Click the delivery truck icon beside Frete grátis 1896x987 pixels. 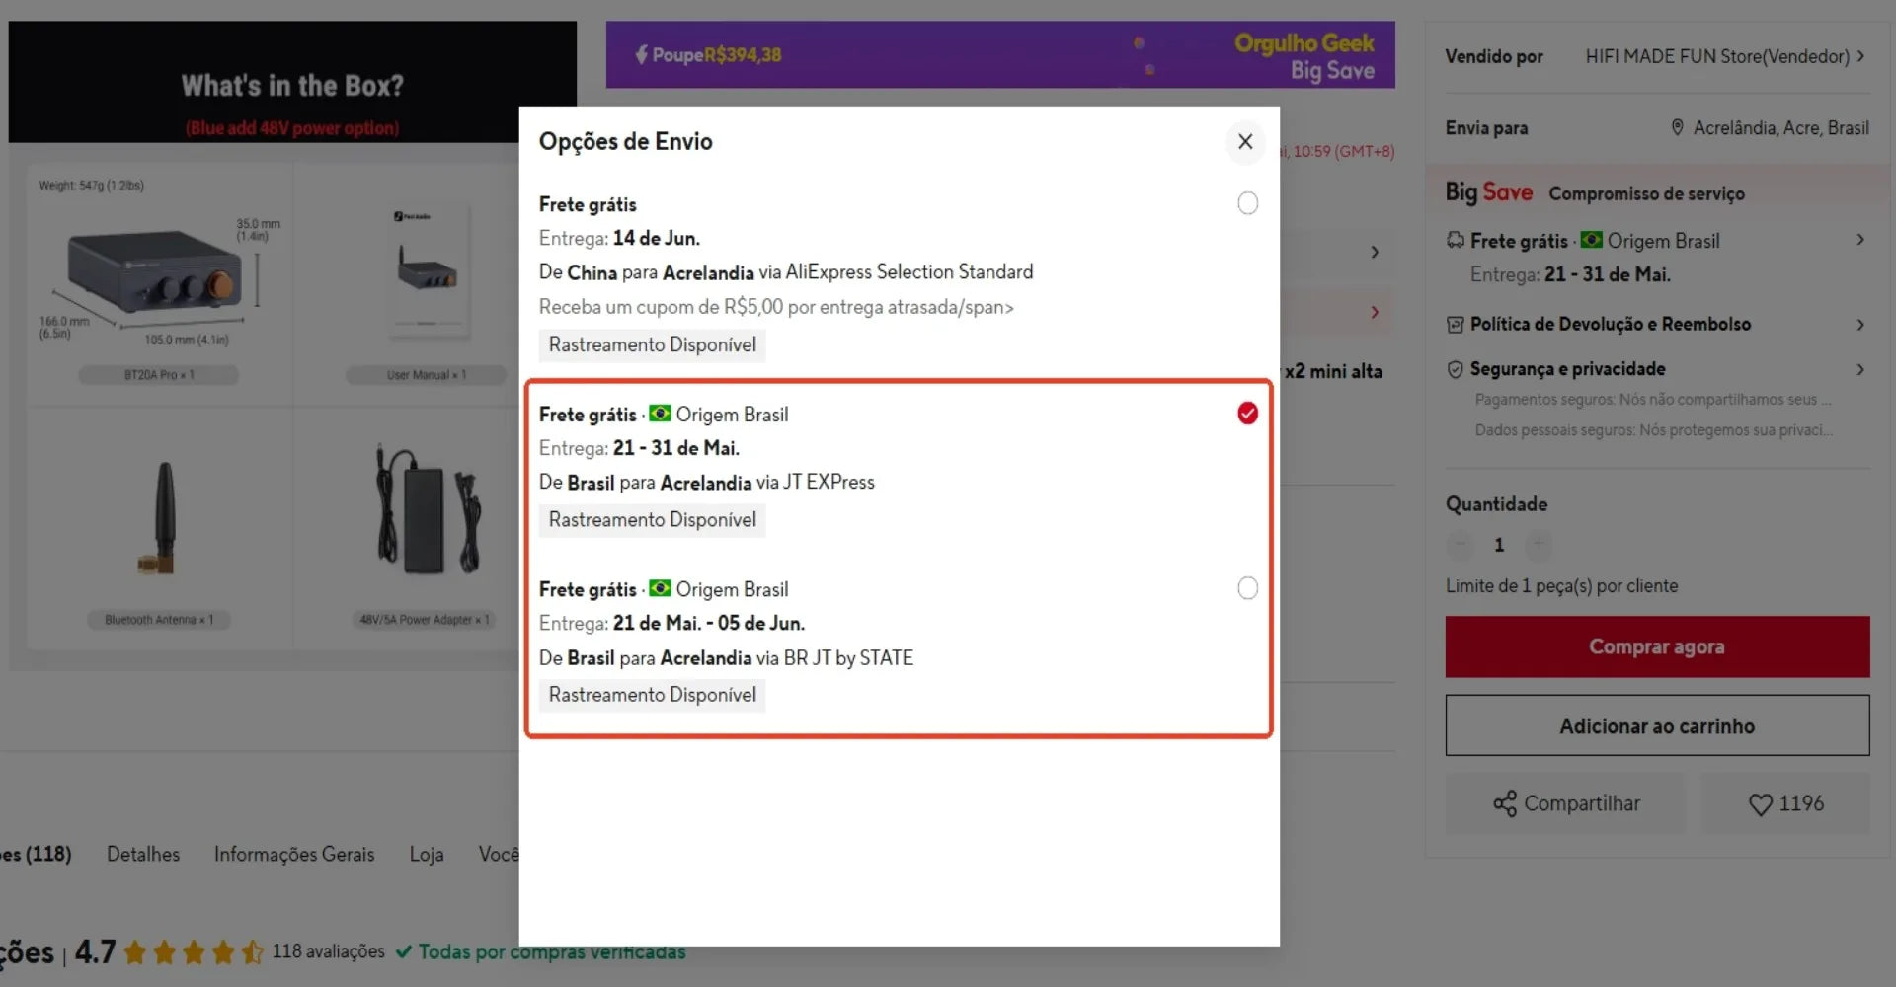click(1455, 240)
